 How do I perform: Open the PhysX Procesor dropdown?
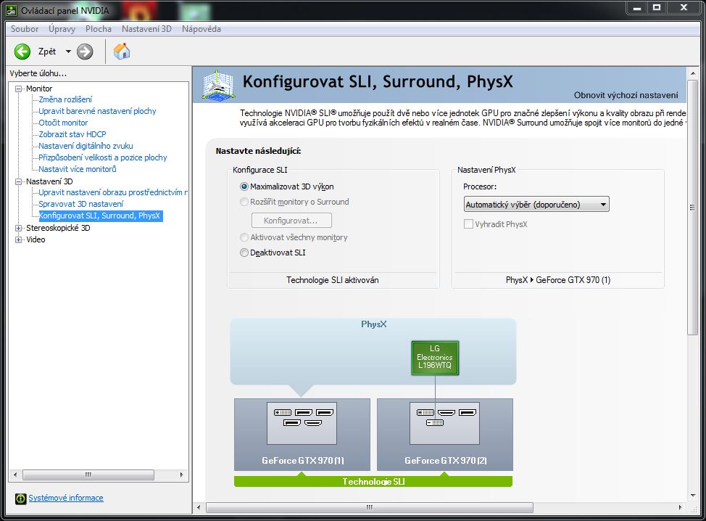[536, 205]
